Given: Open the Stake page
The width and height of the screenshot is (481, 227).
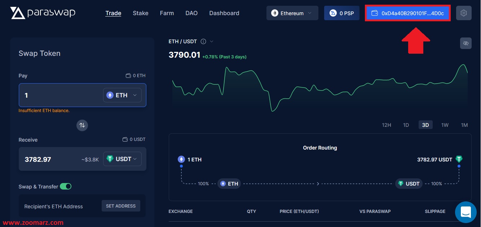Looking at the screenshot, I should tap(141, 13).
